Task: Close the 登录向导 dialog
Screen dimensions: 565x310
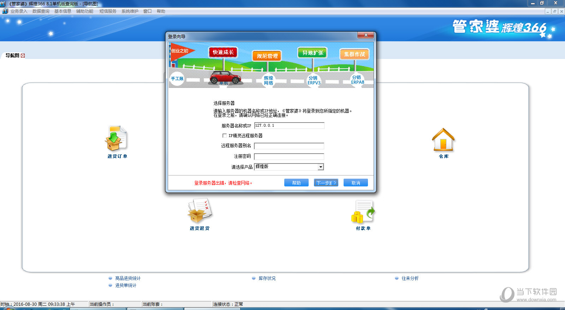Action: coord(366,35)
